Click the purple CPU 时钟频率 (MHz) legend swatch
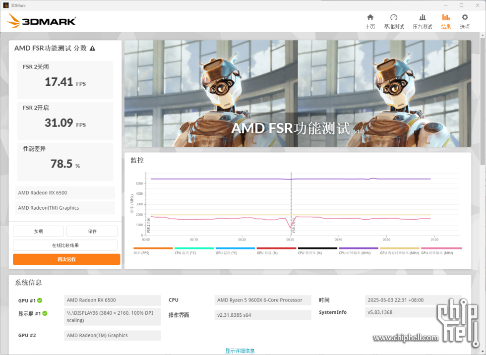Viewport: 486px width, 355px height. [359, 248]
